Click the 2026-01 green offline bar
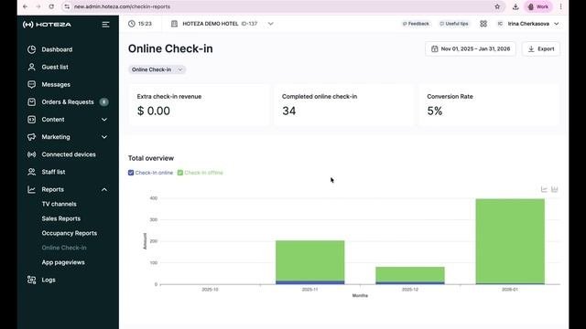The image size is (586, 329). pyautogui.click(x=510, y=241)
